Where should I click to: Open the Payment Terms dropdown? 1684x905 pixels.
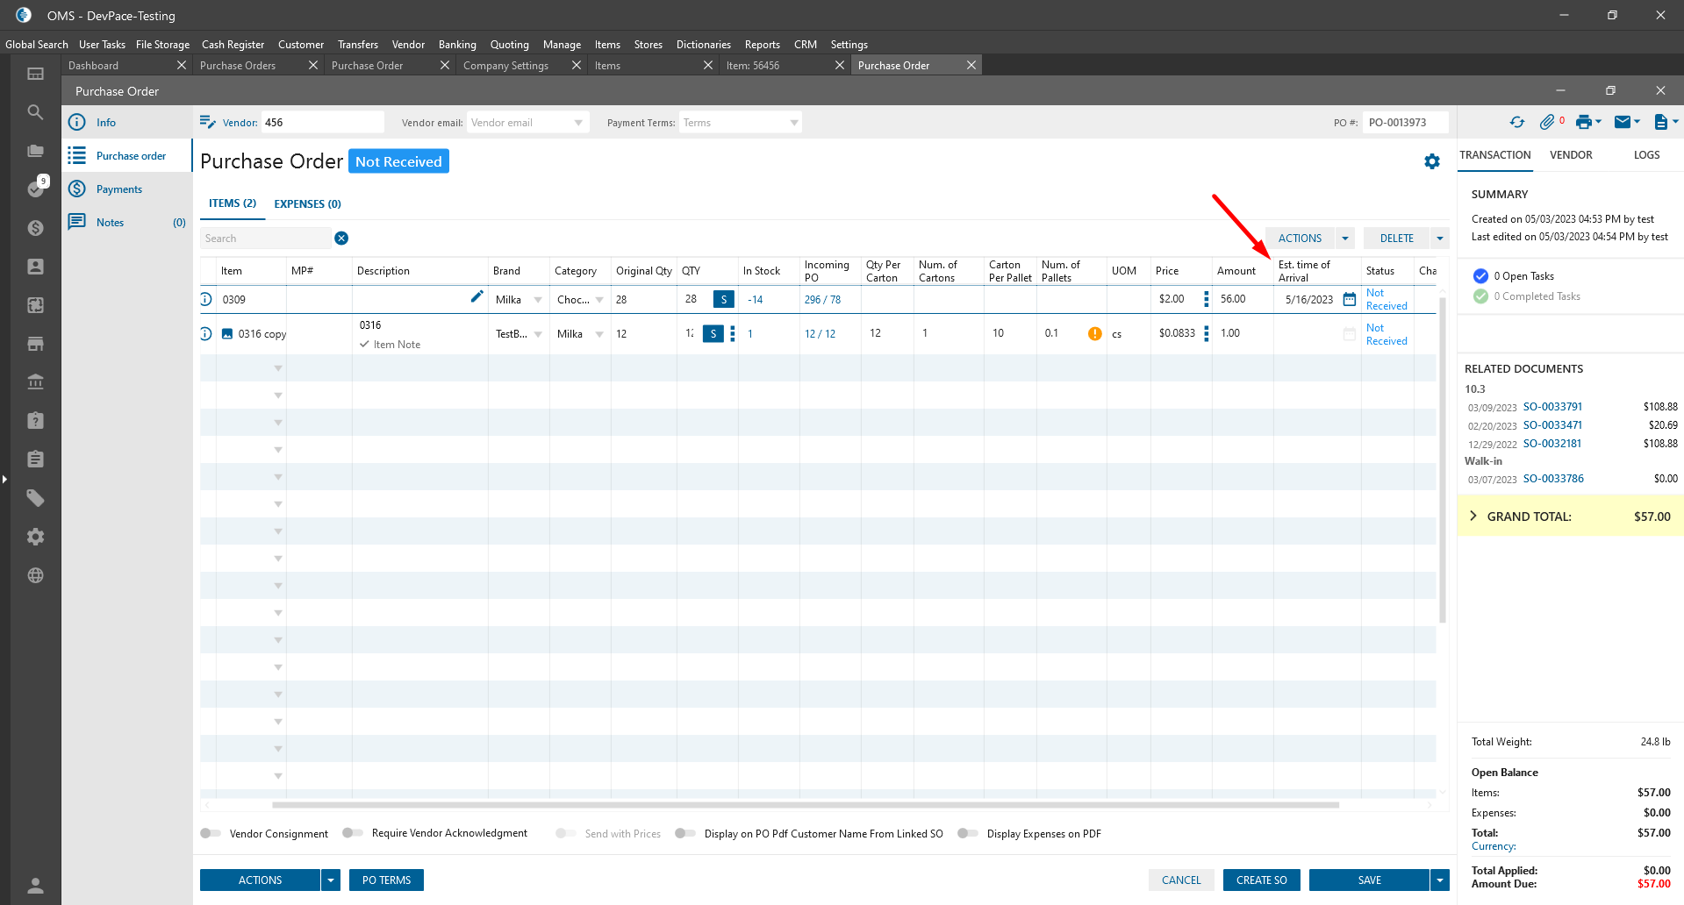click(x=794, y=123)
